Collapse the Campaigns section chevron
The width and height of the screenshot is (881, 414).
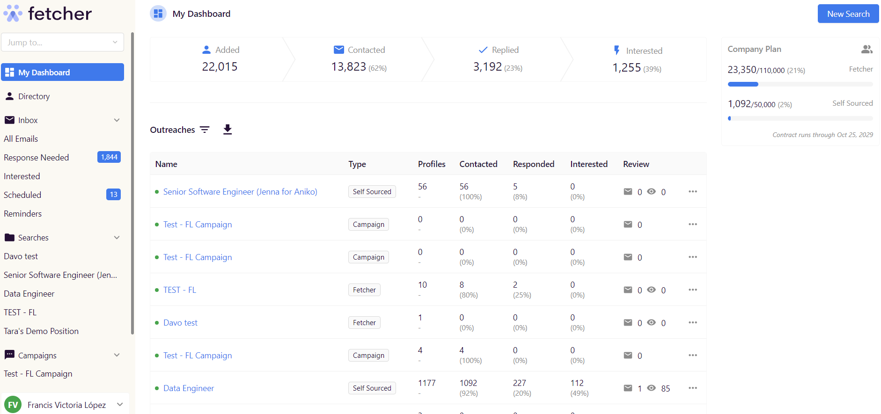[x=117, y=355]
